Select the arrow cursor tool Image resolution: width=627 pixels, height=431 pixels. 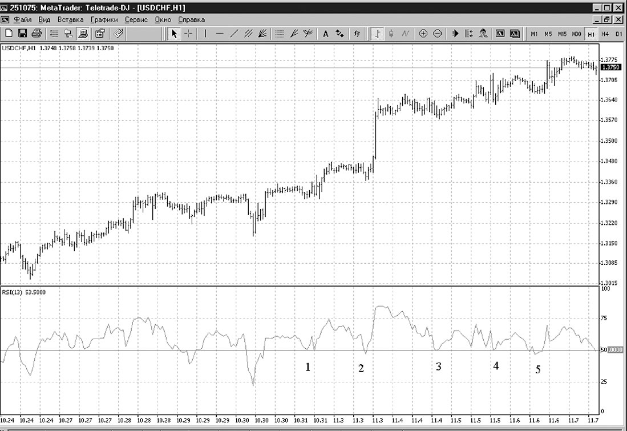(x=173, y=34)
